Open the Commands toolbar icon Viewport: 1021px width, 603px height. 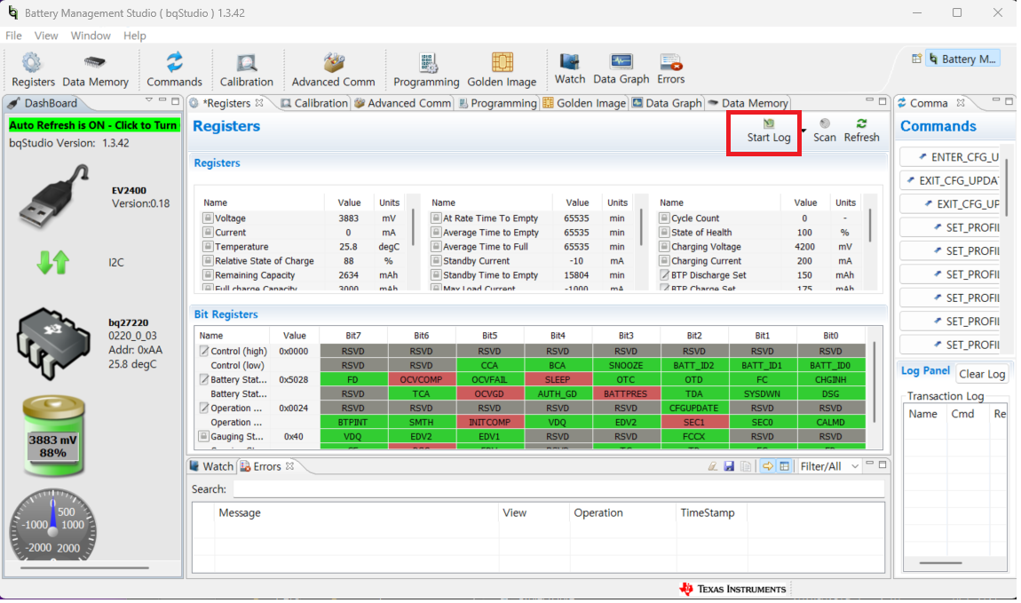pyautogui.click(x=174, y=69)
